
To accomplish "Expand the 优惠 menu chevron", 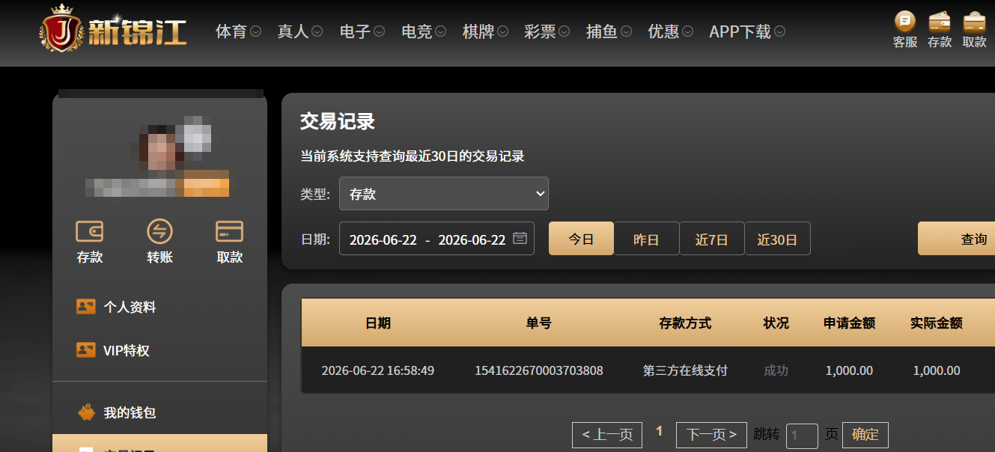I will coord(687,31).
